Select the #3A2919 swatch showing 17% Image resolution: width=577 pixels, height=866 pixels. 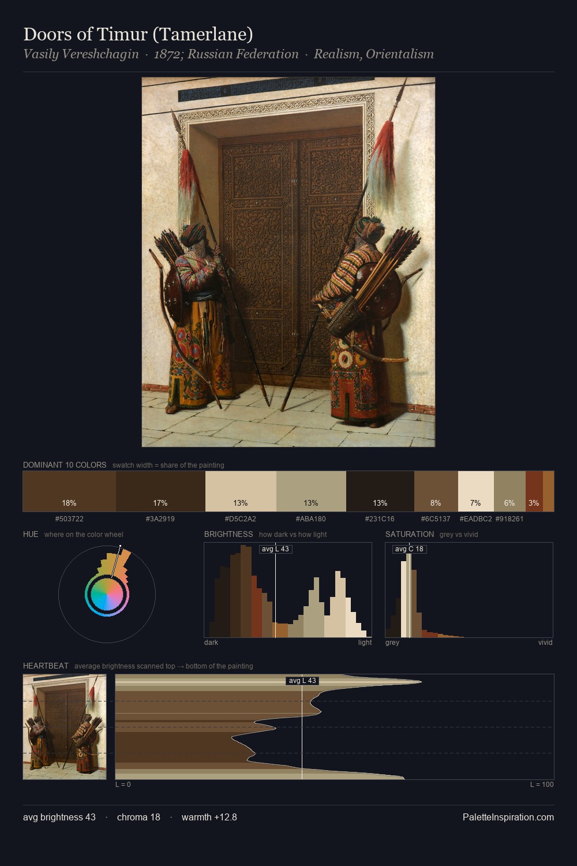pyautogui.click(x=160, y=491)
